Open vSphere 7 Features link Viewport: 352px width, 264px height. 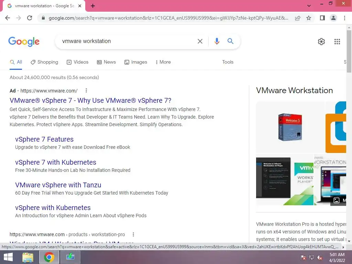44,140
